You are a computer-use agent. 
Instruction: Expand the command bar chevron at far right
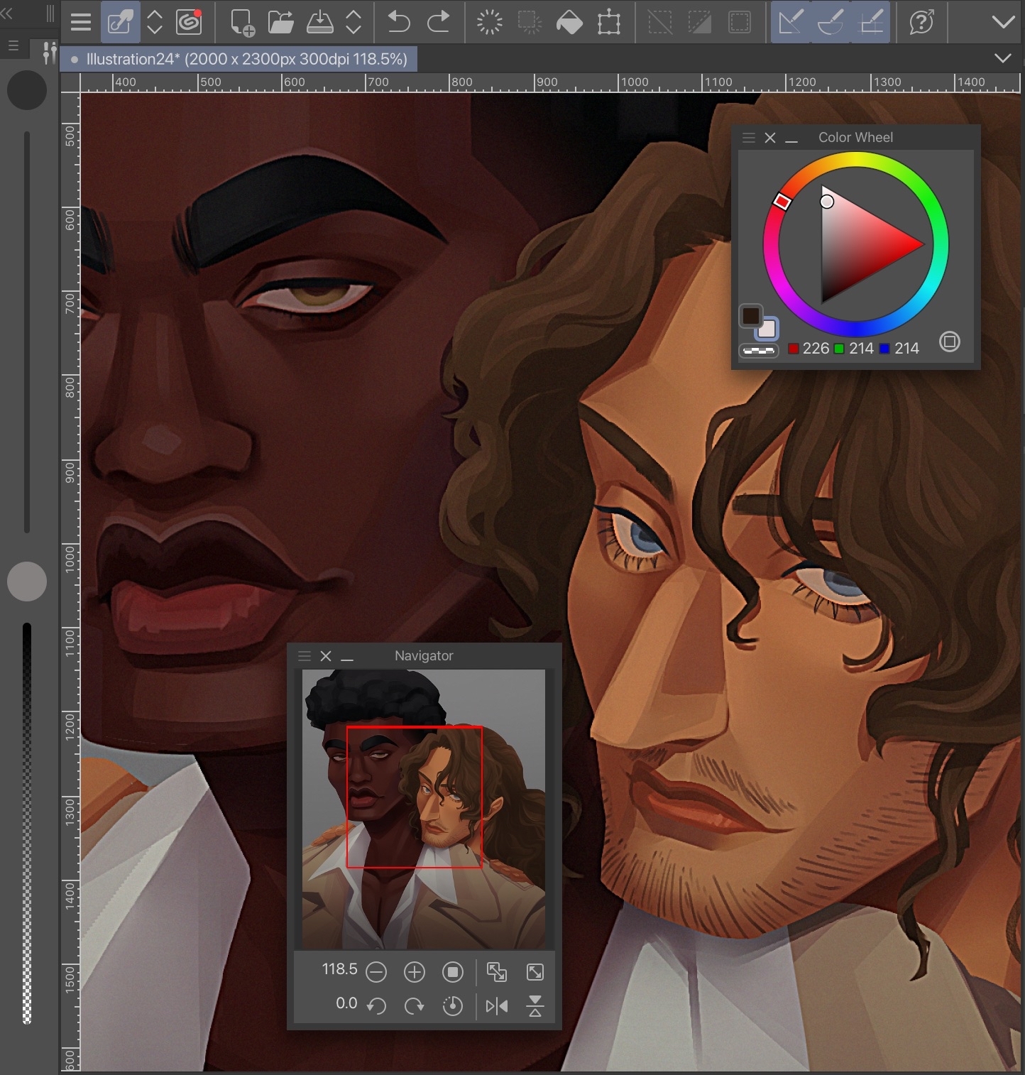point(1003,23)
